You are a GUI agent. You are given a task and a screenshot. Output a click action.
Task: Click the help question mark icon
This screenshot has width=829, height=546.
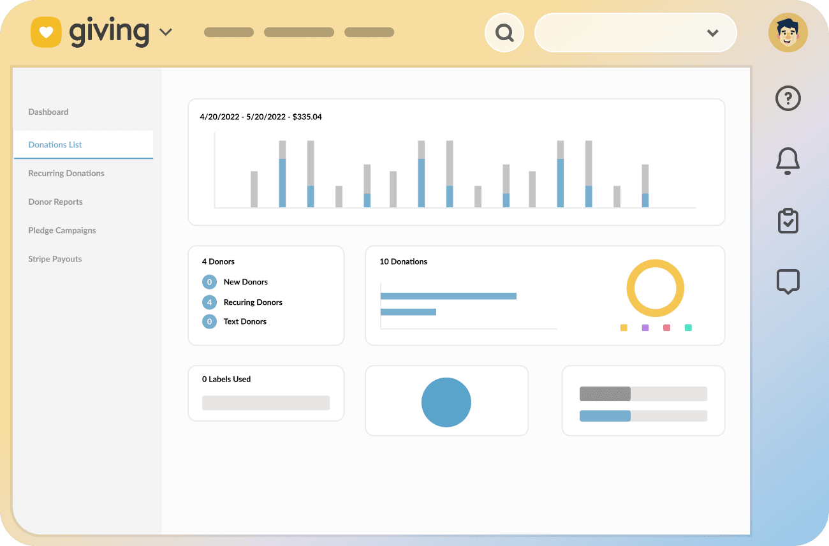point(788,99)
